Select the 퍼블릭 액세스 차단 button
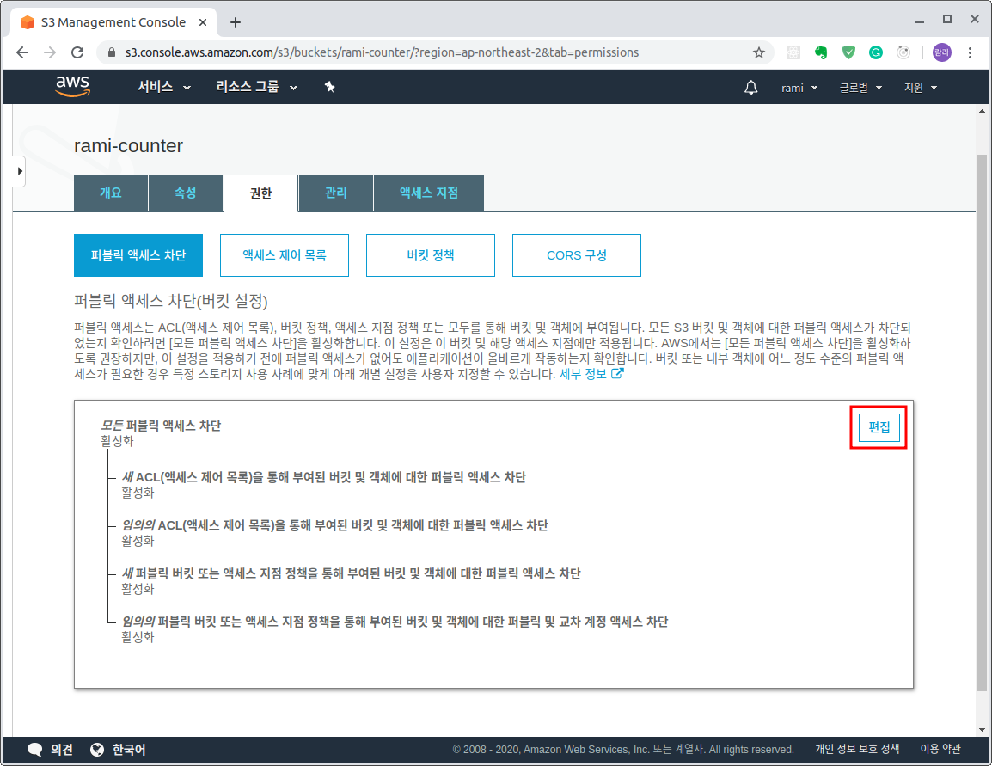Image resolution: width=992 pixels, height=766 pixels. (138, 255)
